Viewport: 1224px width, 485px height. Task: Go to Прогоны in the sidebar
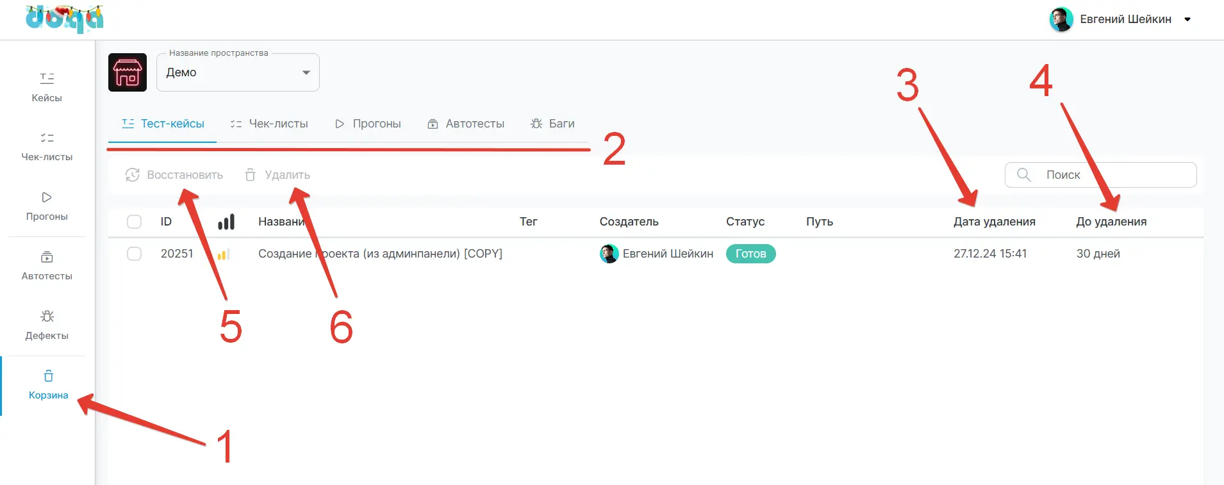pyautogui.click(x=47, y=206)
